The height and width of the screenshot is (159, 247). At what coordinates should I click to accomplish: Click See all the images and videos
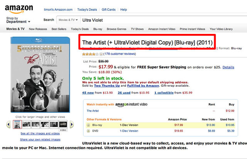coord(40,133)
